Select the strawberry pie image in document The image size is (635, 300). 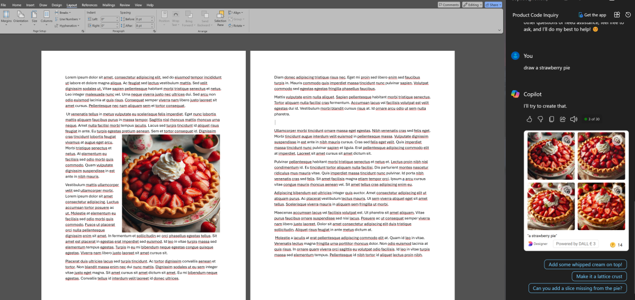pyautogui.click(x=171, y=183)
